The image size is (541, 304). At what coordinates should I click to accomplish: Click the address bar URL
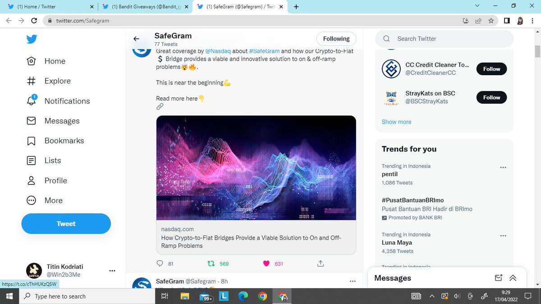[x=83, y=21]
